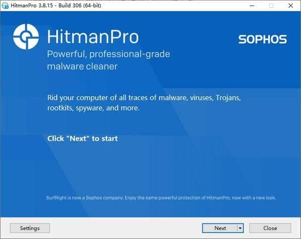Click empty space between Settings and Next
The height and width of the screenshot is (239, 301).
(x=125, y=228)
